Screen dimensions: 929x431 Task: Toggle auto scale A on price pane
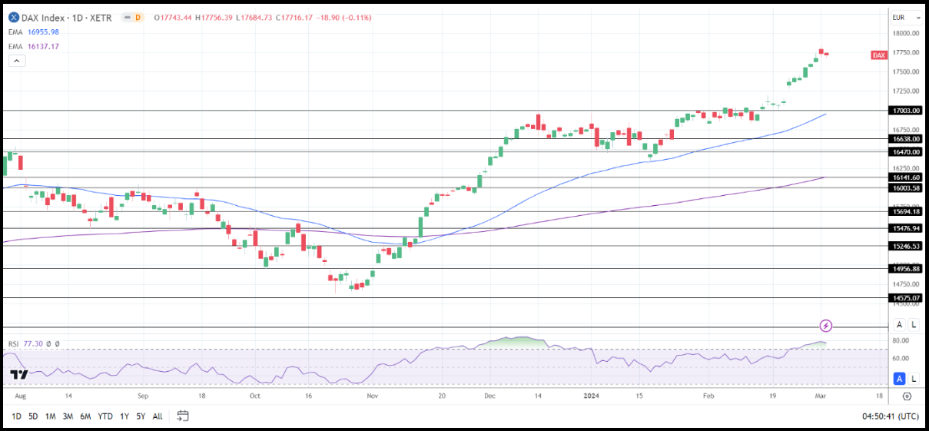click(x=899, y=325)
